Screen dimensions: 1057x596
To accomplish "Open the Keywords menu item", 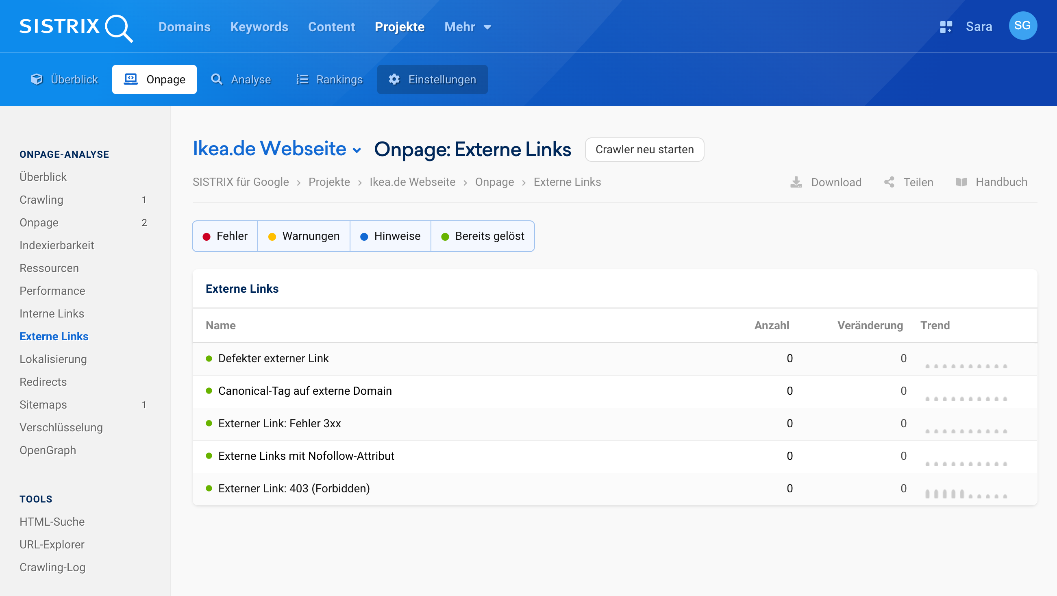I will (x=259, y=26).
